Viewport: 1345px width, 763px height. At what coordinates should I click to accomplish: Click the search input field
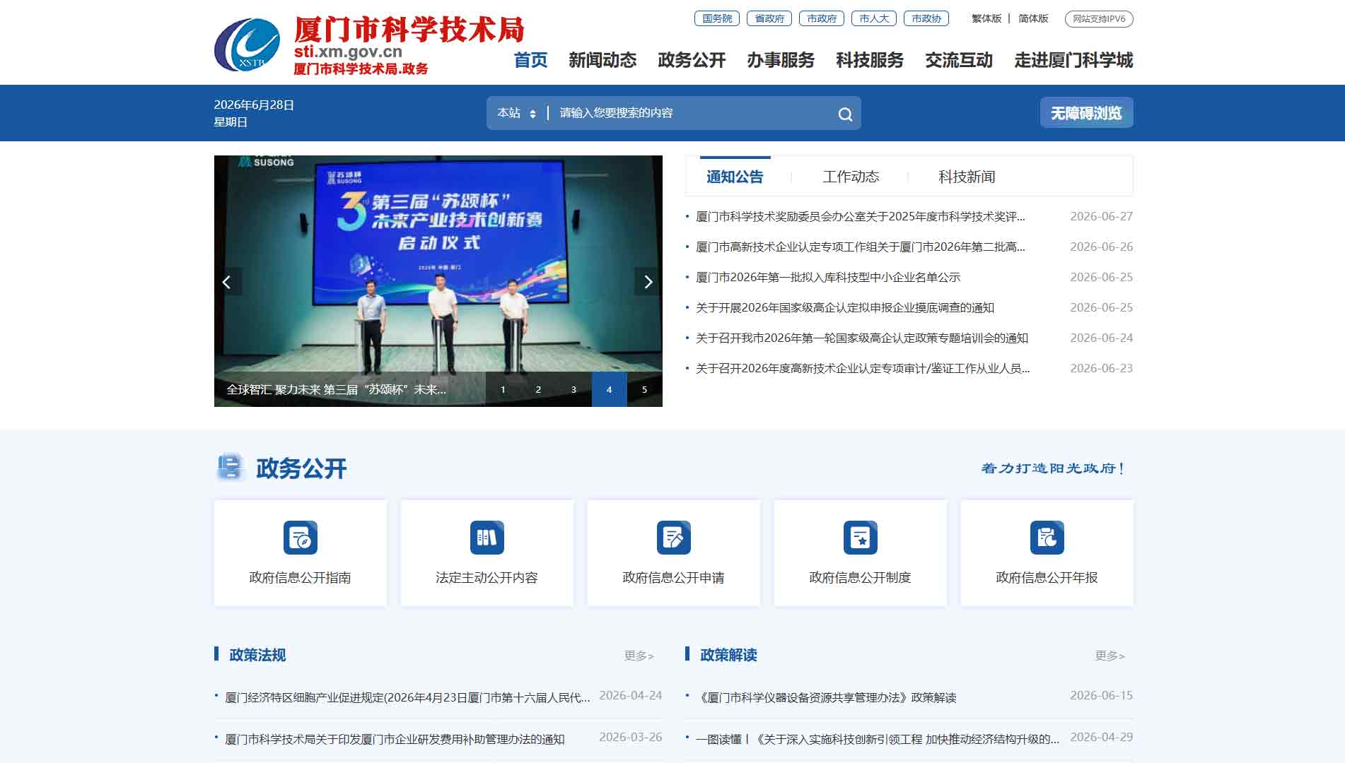pos(693,113)
